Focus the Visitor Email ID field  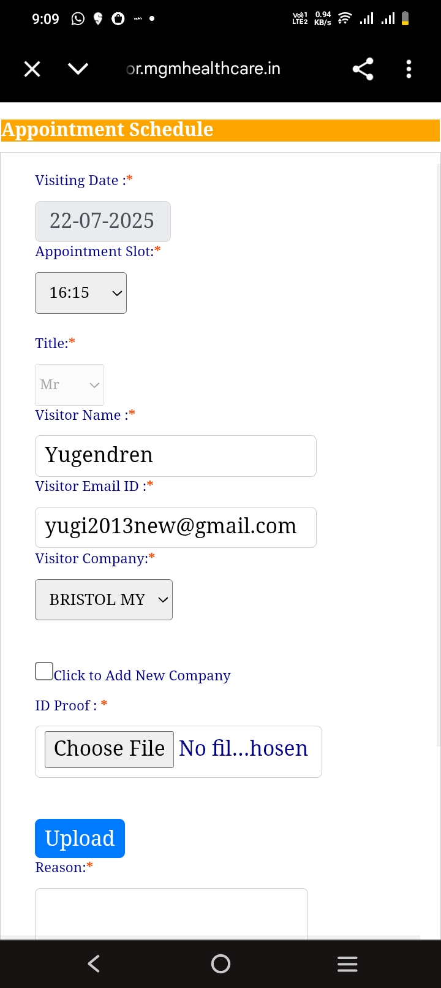pyautogui.click(x=176, y=527)
